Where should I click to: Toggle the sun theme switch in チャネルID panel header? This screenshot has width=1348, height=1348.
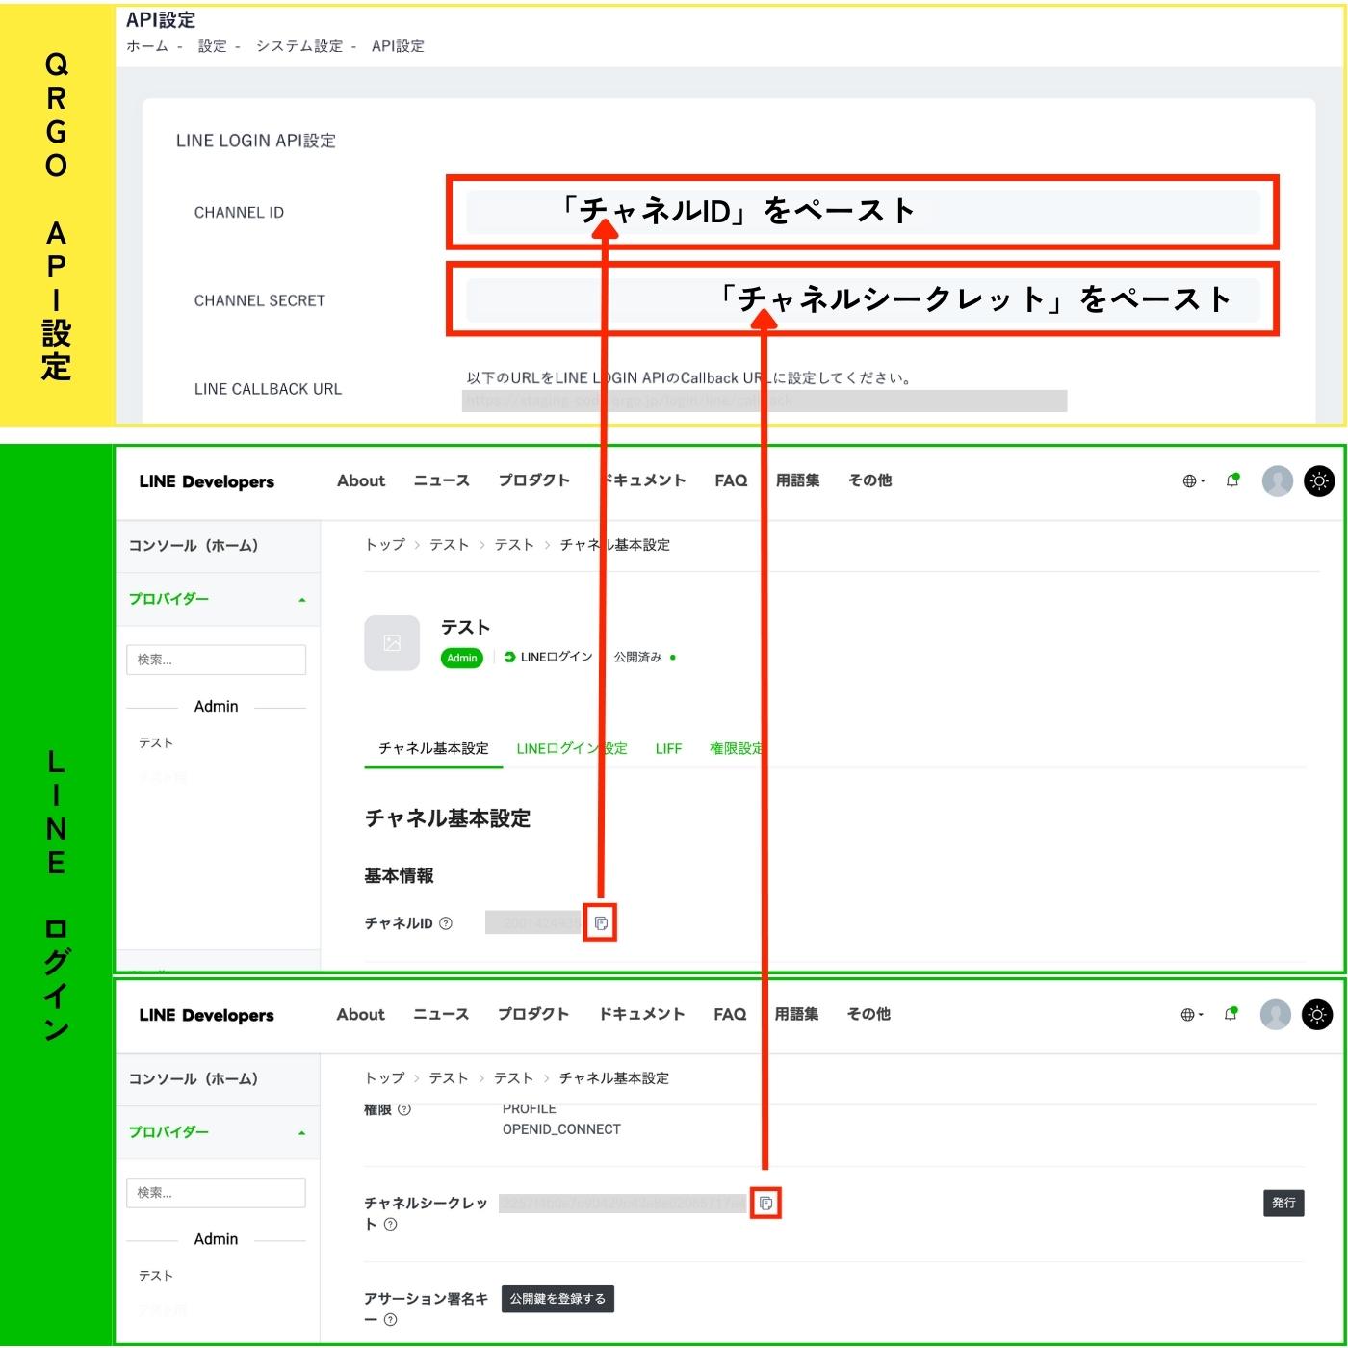point(1319,480)
